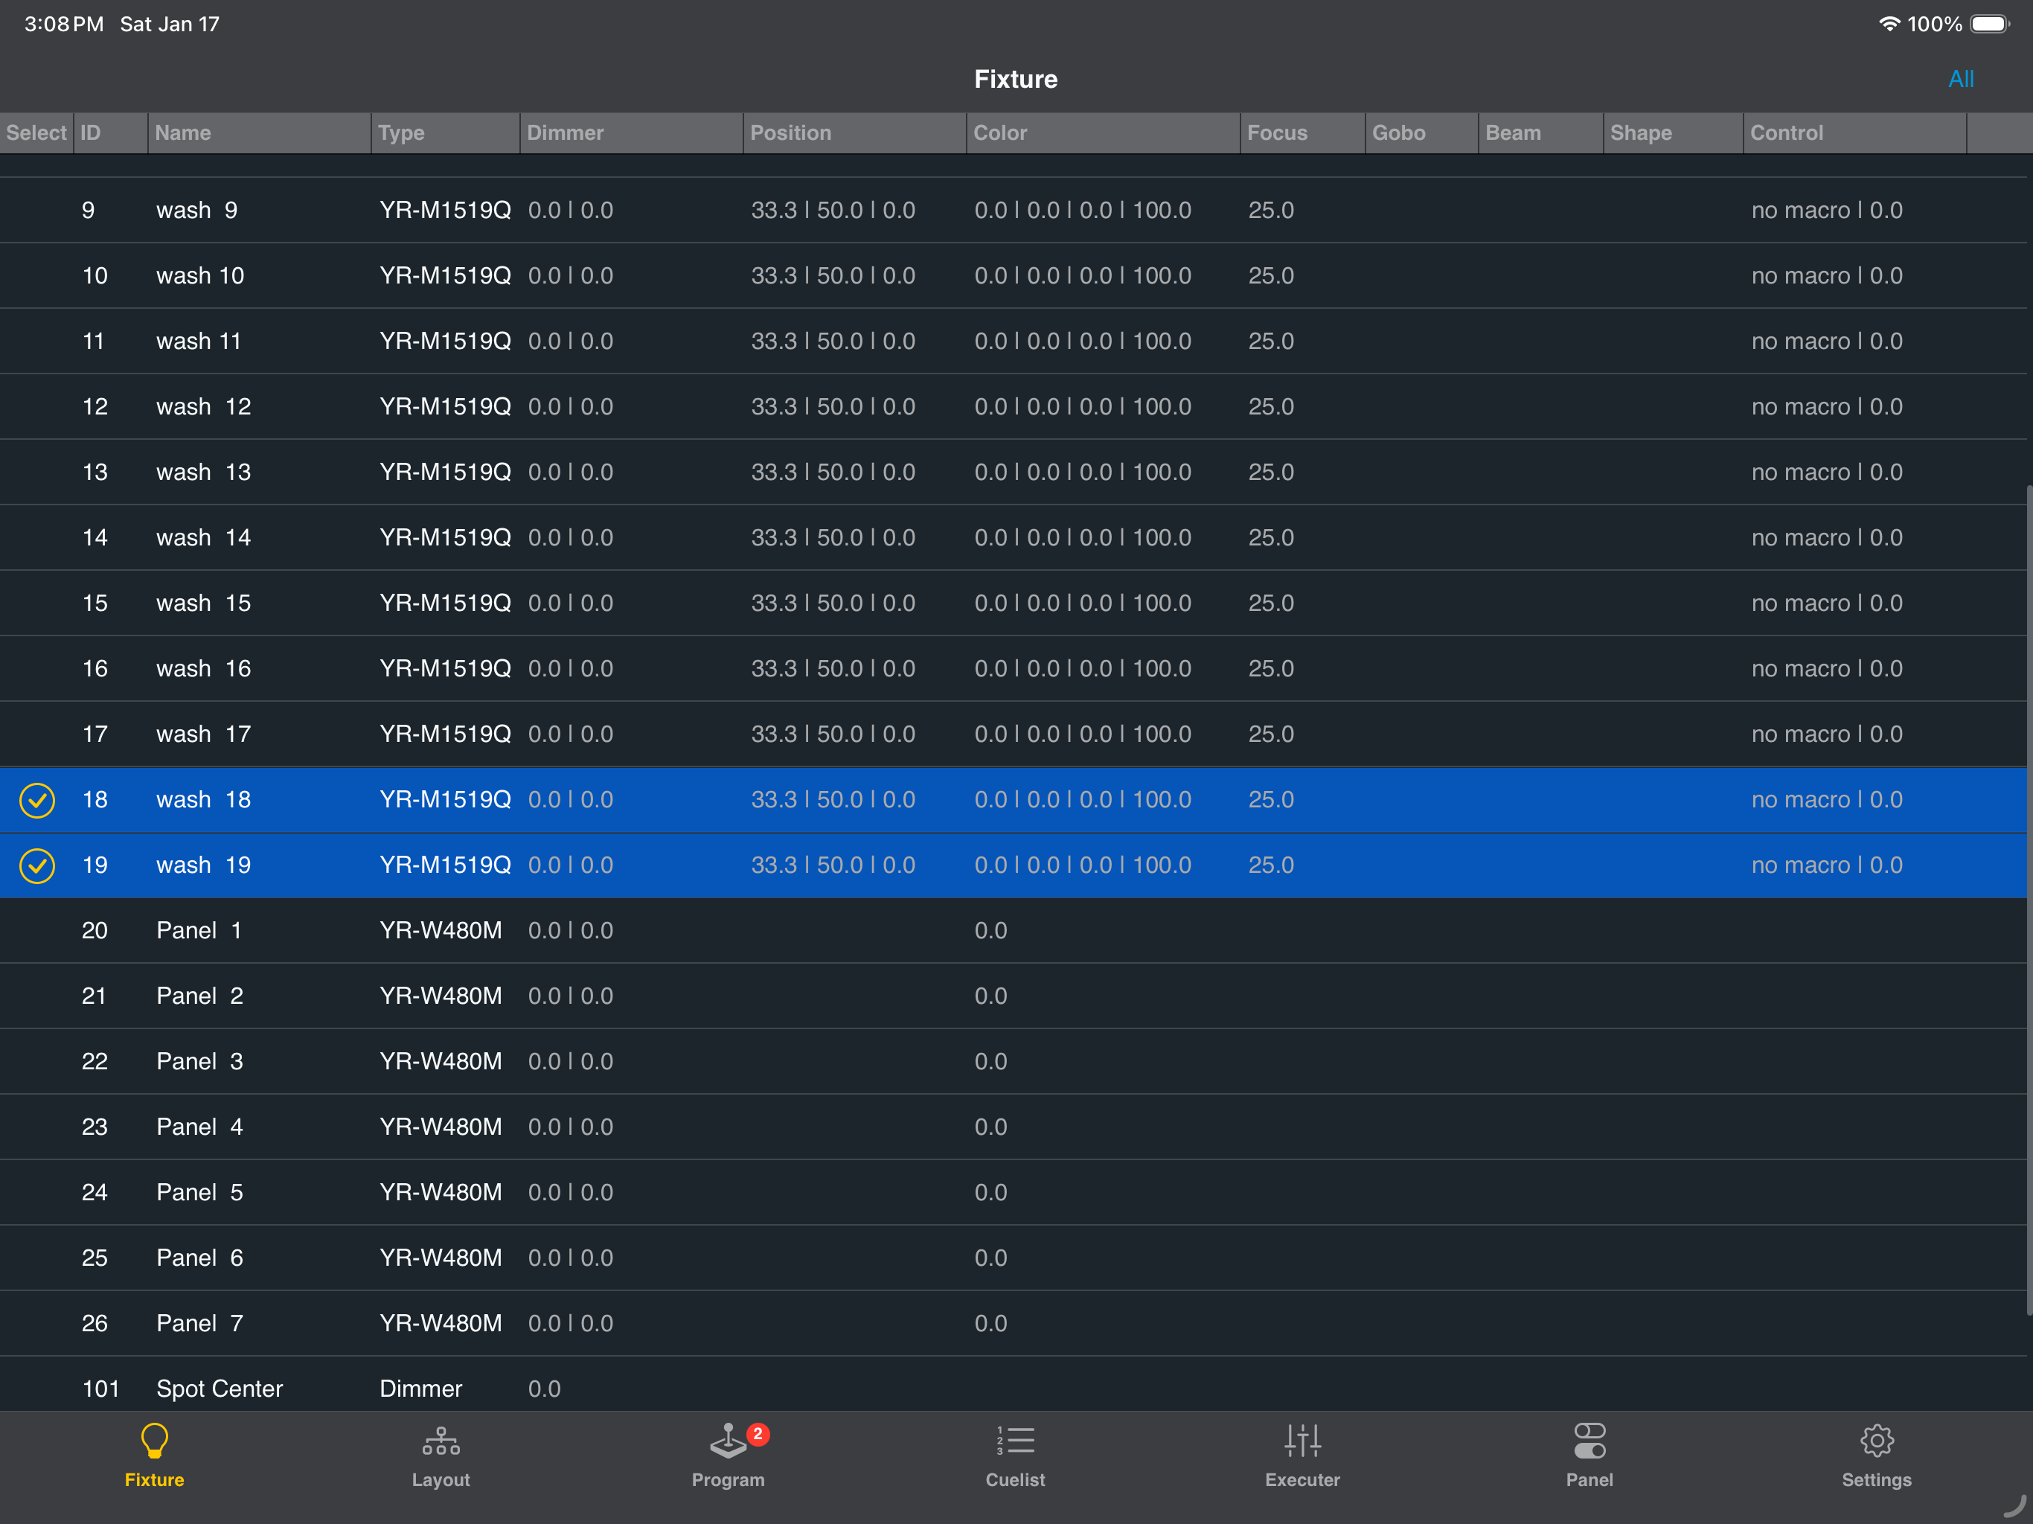Switch to the Executer tab label
The height and width of the screenshot is (1524, 2033).
point(1302,1480)
